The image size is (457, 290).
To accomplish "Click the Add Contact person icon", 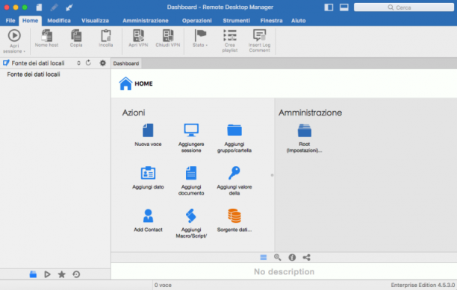I will coord(148,215).
